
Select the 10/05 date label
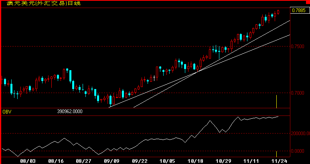[x=168, y=161]
